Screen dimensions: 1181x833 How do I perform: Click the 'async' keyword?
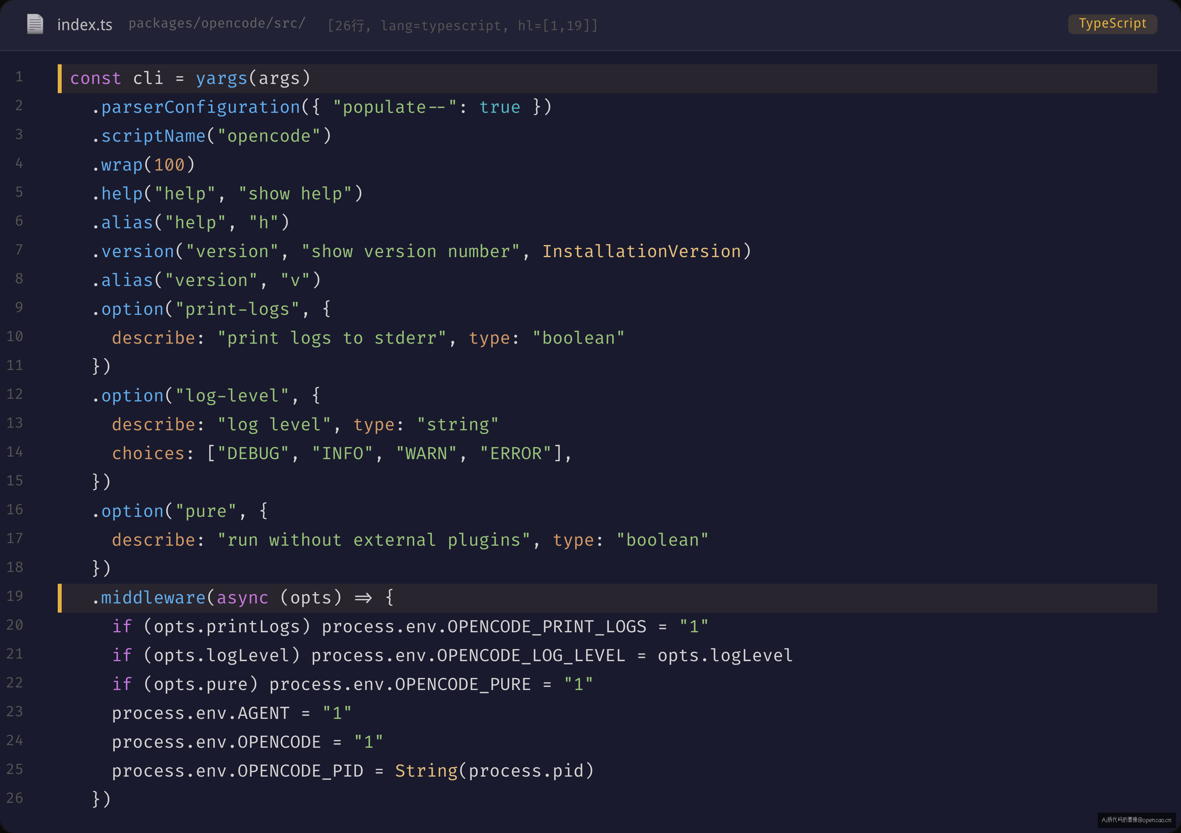tap(243, 598)
